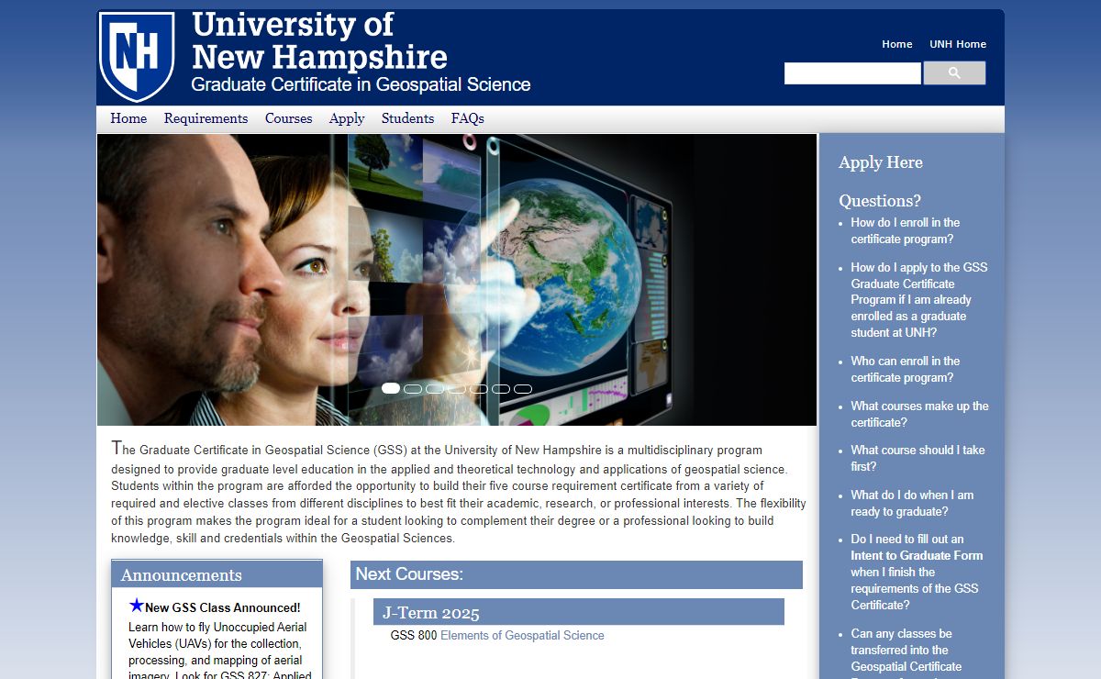The width and height of the screenshot is (1101, 679).
Task: Focus the site search input field
Action: [x=852, y=73]
